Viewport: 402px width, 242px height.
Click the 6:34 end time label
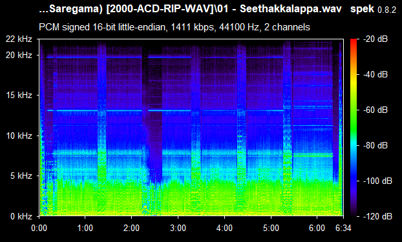tap(343, 228)
